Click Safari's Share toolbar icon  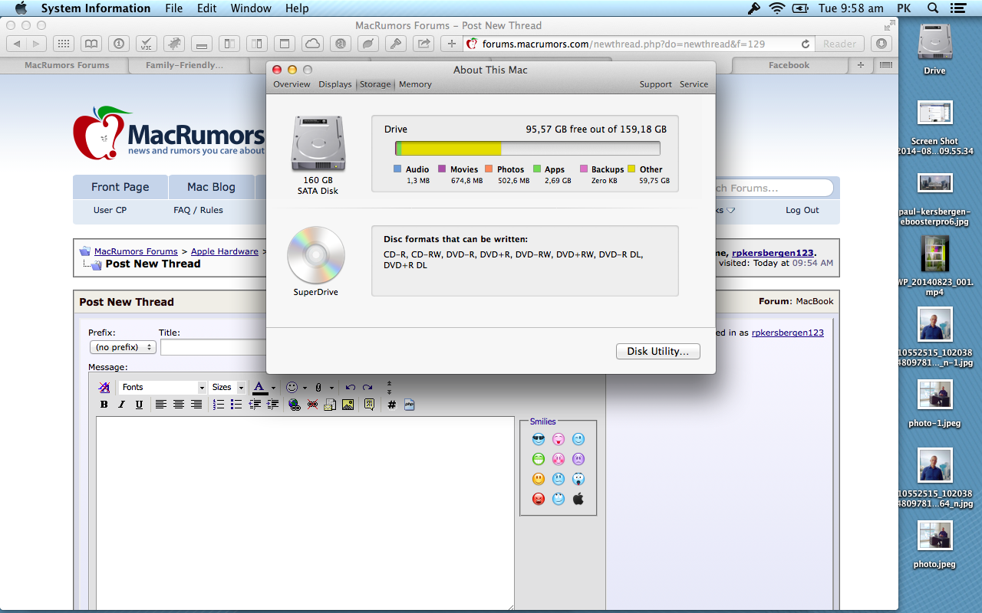coord(423,44)
